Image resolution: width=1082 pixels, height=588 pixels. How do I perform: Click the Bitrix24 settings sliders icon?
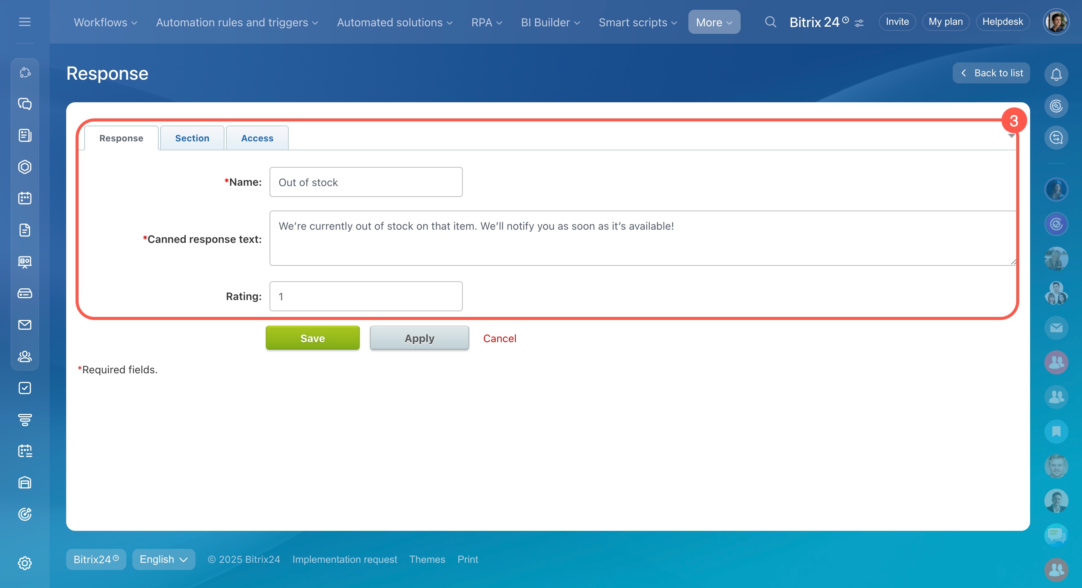pyautogui.click(x=859, y=23)
